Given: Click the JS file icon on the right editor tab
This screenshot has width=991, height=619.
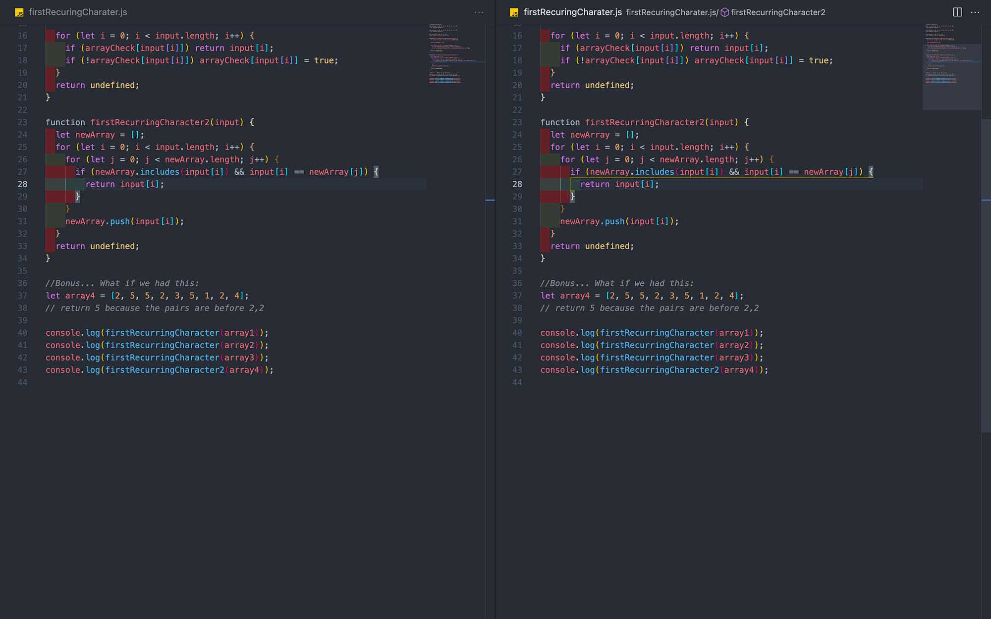Looking at the screenshot, I should click(514, 12).
